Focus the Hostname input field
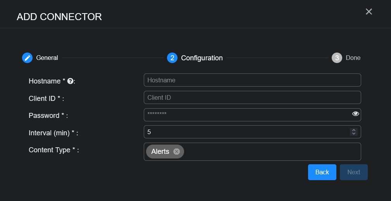Image resolution: width=391 pixels, height=201 pixels. (x=252, y=80)
